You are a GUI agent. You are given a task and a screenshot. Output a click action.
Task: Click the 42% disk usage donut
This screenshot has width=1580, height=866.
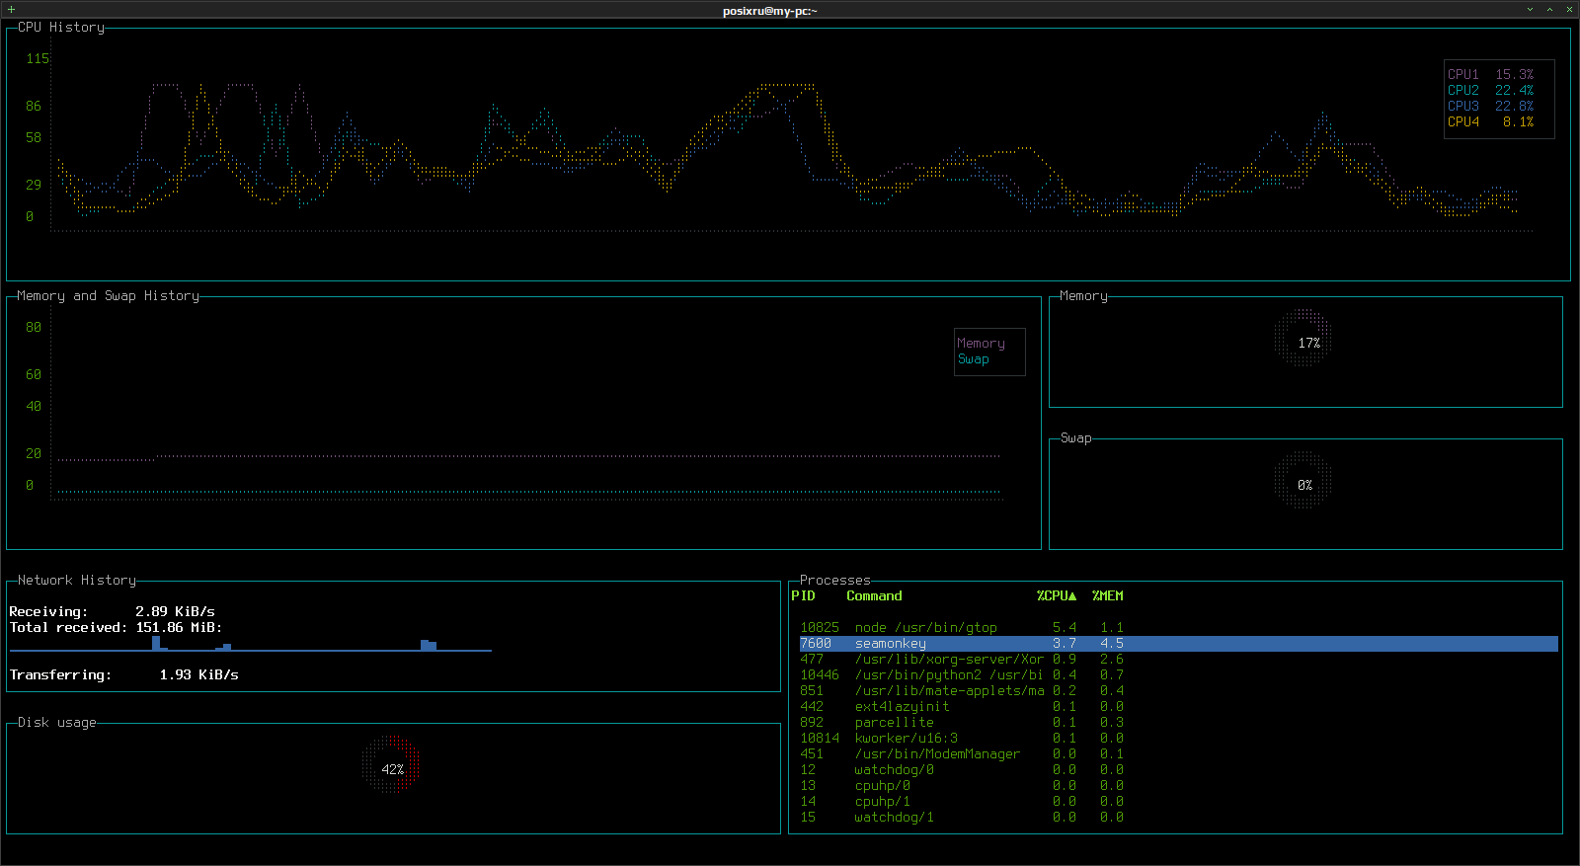391,764
